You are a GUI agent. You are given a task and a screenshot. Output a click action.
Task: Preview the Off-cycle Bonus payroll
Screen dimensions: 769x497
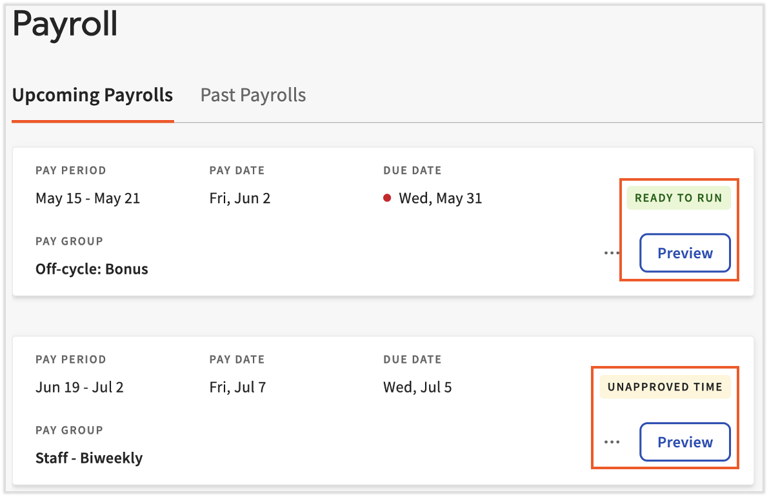point(684,253)
